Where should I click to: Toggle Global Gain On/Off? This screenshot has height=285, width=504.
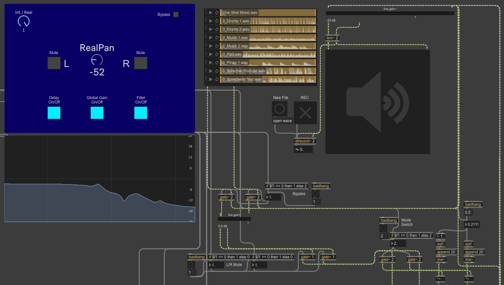click(x=97, y=113)
